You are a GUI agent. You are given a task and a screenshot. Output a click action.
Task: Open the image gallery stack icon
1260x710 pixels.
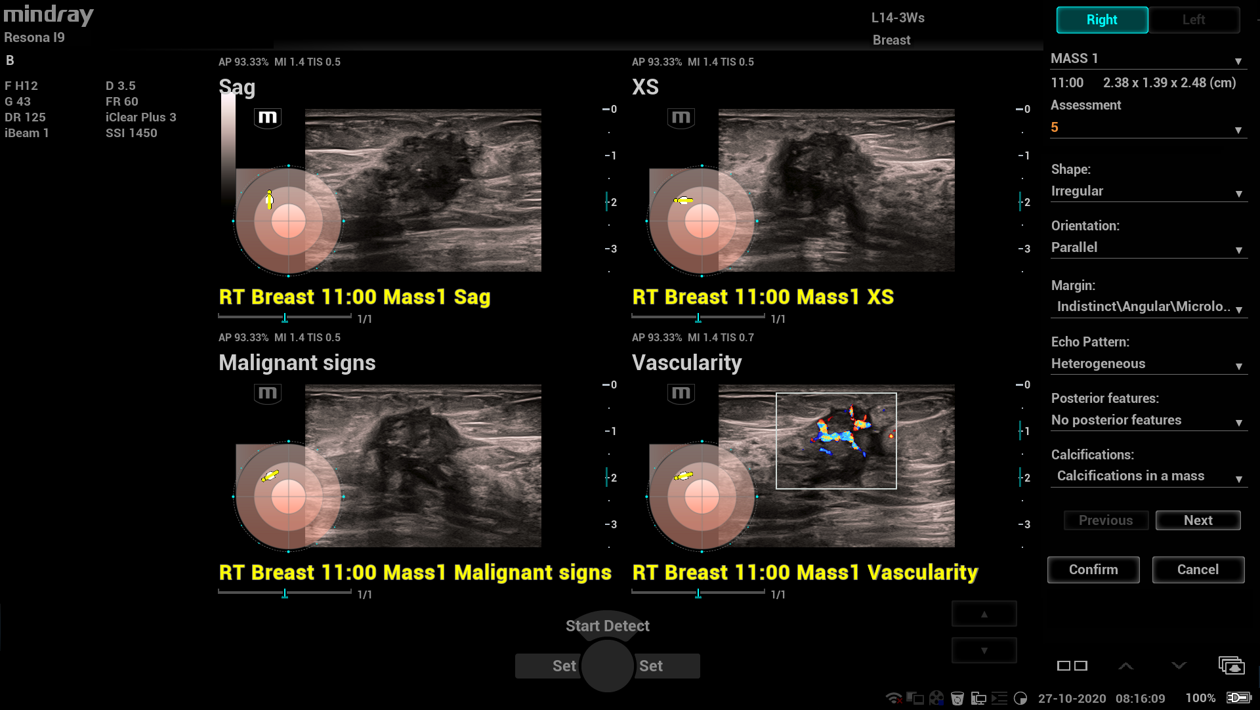point(1231,665)
